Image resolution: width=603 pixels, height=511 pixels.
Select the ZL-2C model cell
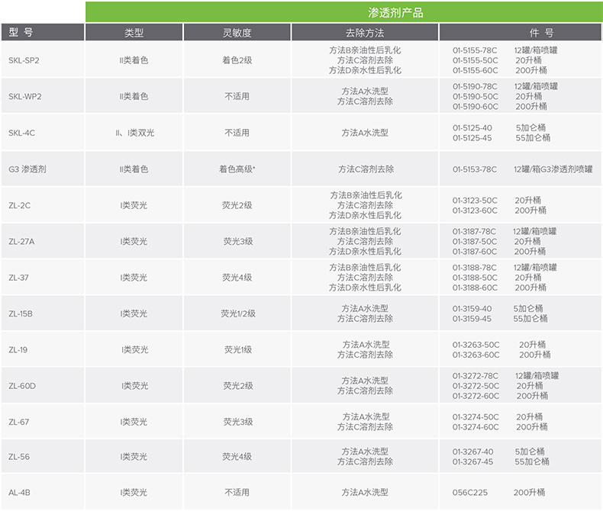[x=19, y=205]
